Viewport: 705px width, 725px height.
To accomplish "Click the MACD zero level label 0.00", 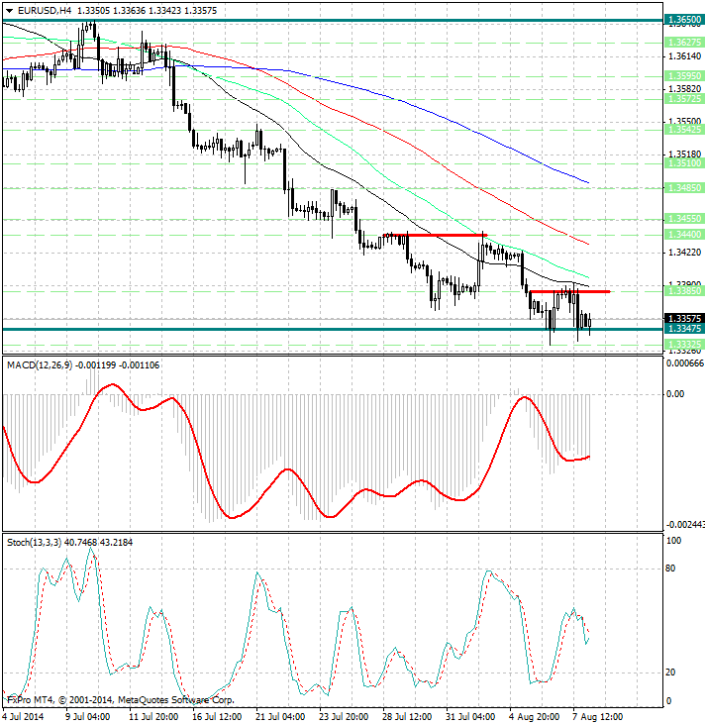I will (x=675, y=394).
